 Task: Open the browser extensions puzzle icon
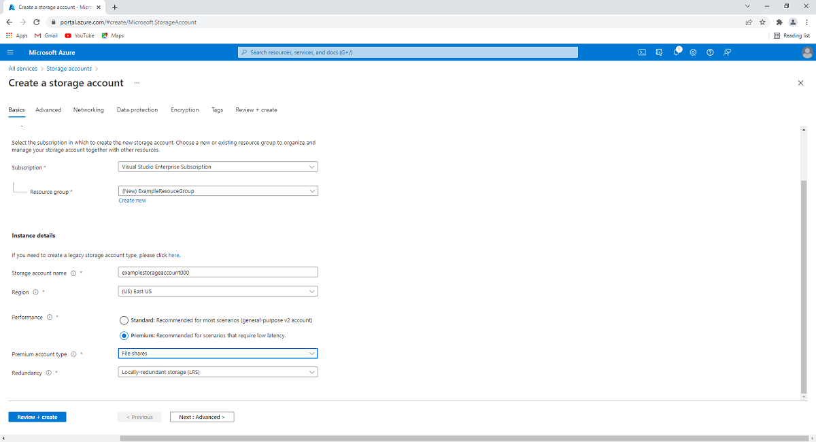pos(779,22)
